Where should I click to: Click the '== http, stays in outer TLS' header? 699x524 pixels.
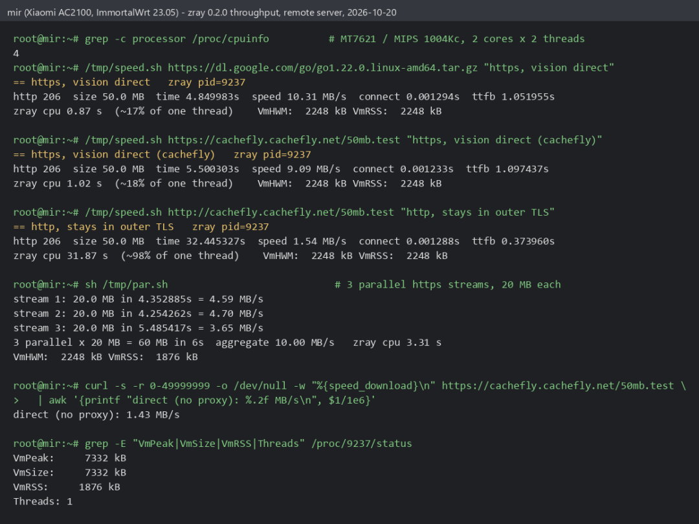[94, 227]
